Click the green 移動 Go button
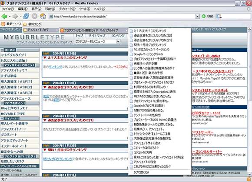This screenshot has width=252, height=182. pyautogui.click(x=208, y=16)
